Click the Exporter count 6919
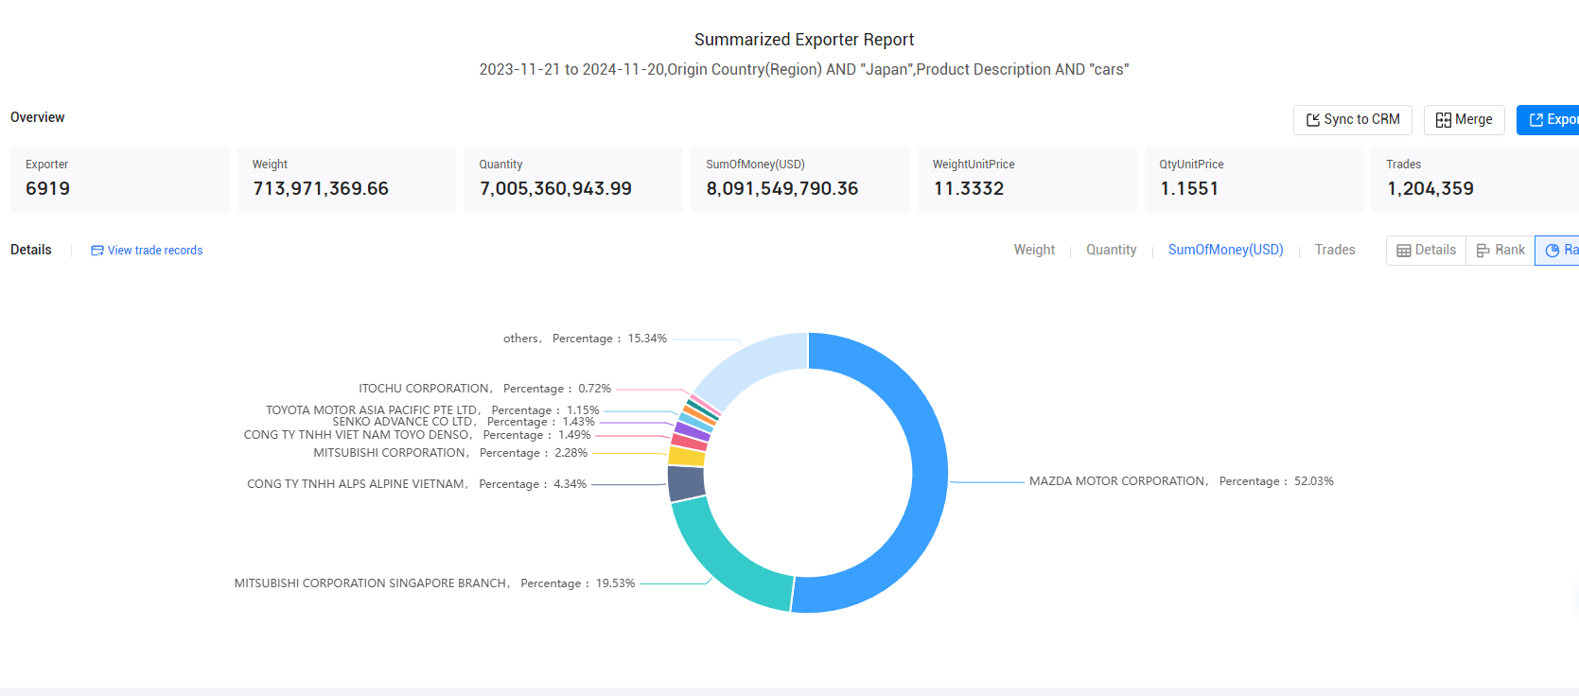 pos(48,188)
